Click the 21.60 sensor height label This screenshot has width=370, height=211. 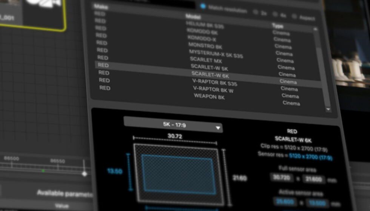pos(240,178)
